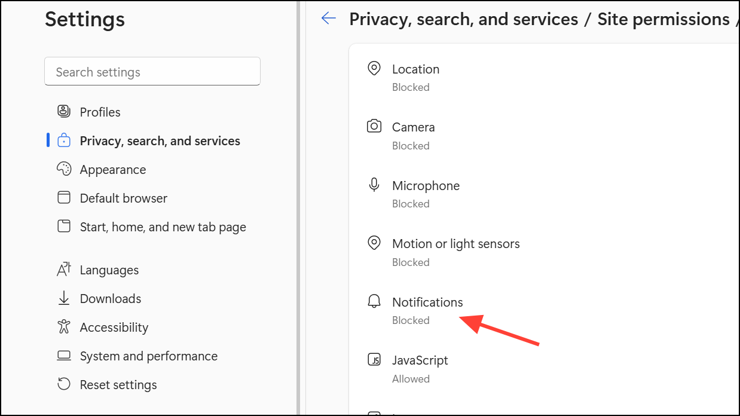Select System and performance in sidebar
Image resolution: width=740 pixels, height=416 pixels.
point(148,356)
